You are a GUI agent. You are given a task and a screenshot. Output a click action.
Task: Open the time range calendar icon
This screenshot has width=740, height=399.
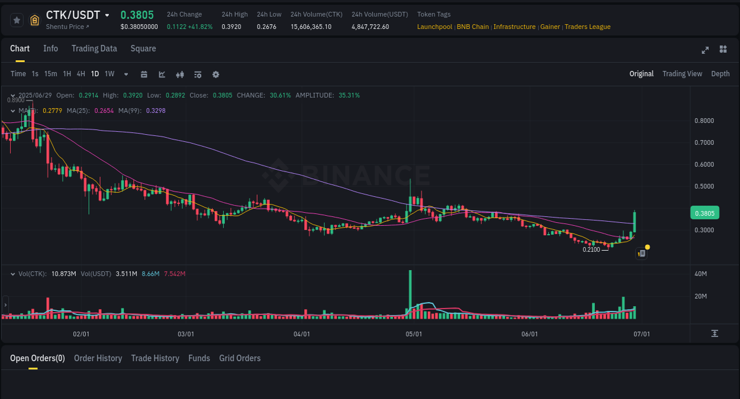click(x=144, y=74)
